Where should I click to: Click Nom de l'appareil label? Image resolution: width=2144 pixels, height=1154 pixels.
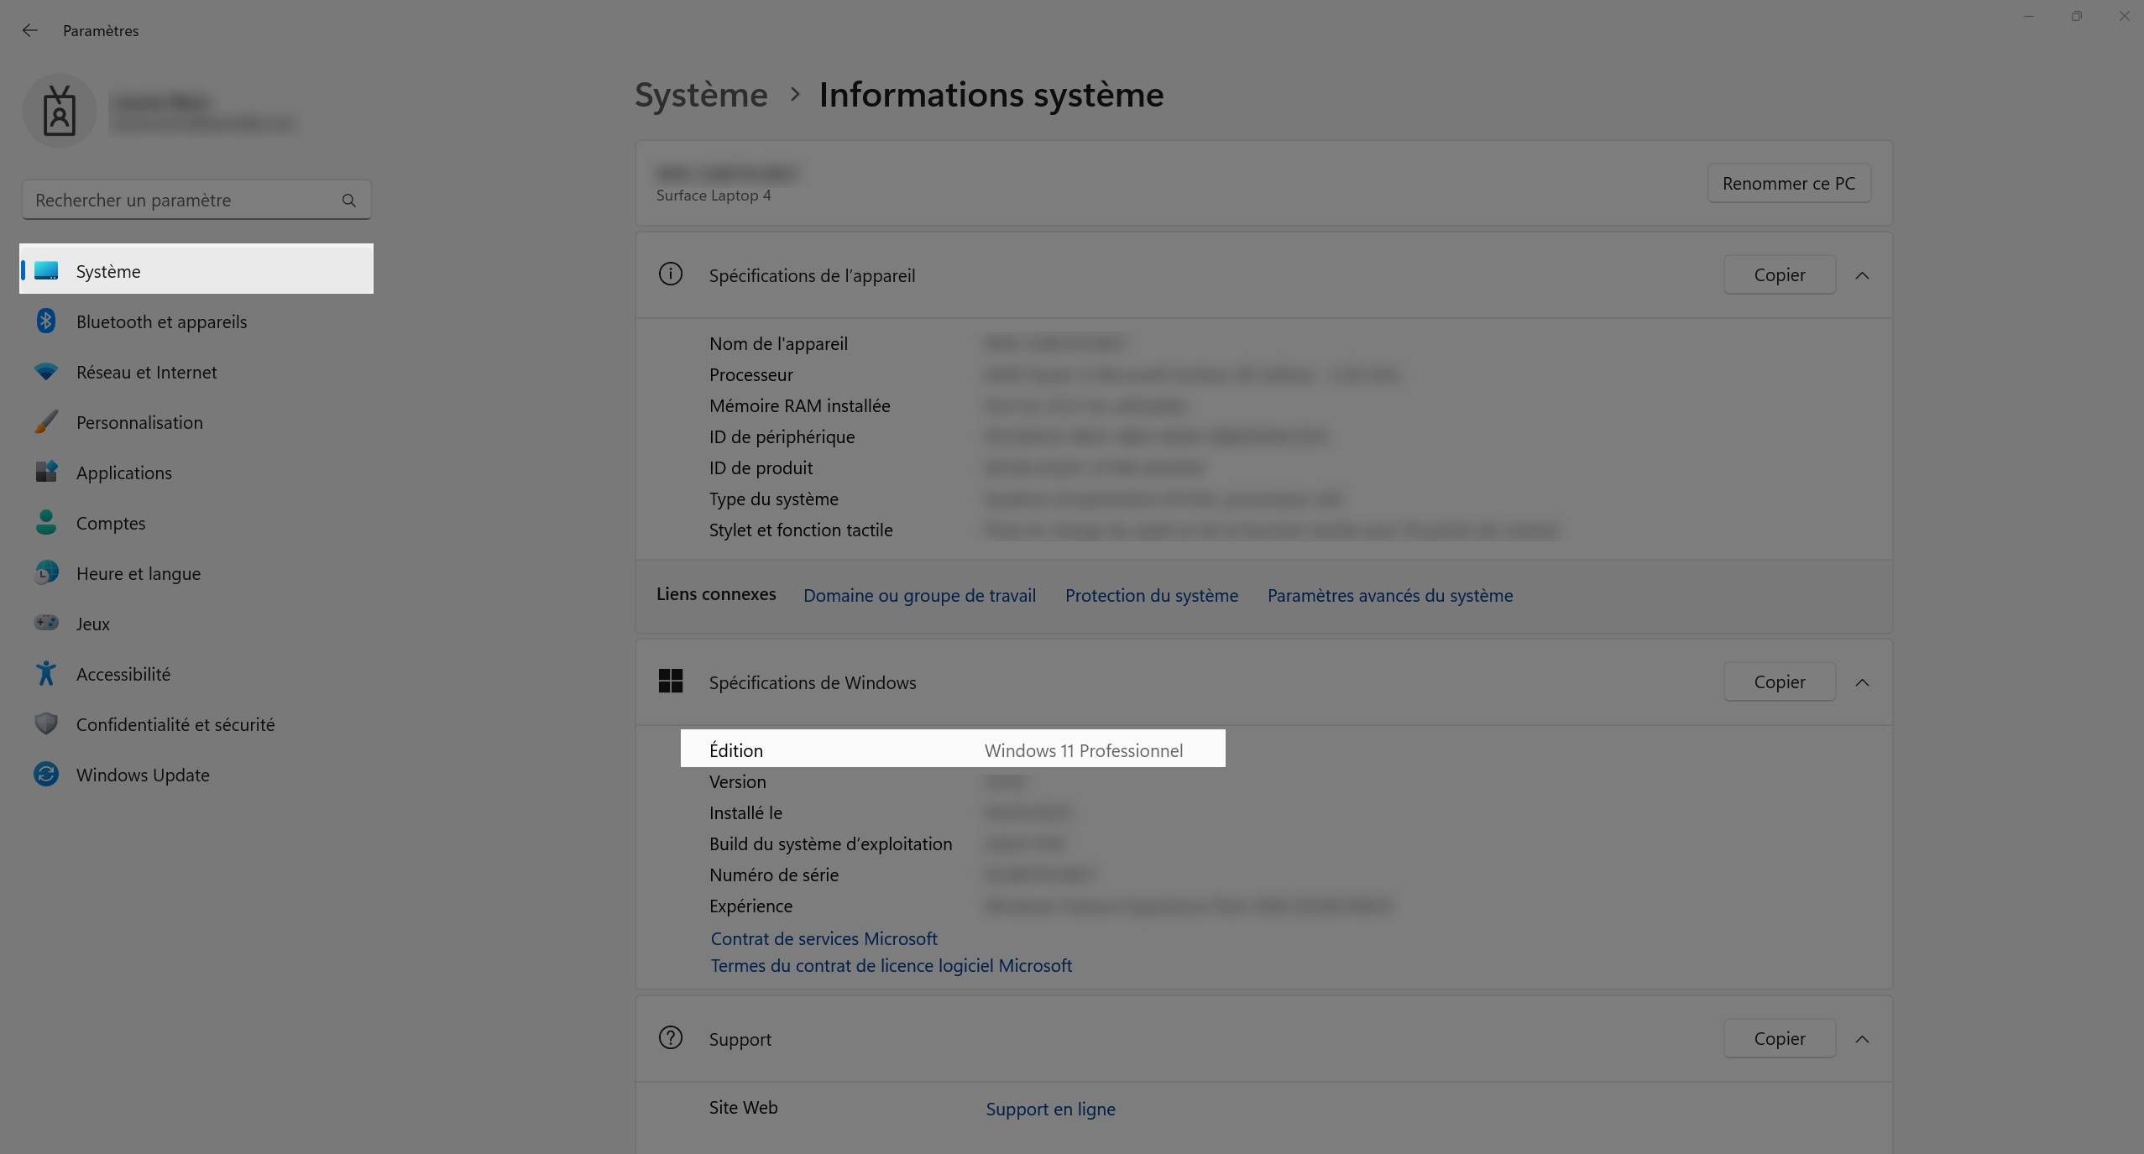pyautogui.click(x=778, y=343)
